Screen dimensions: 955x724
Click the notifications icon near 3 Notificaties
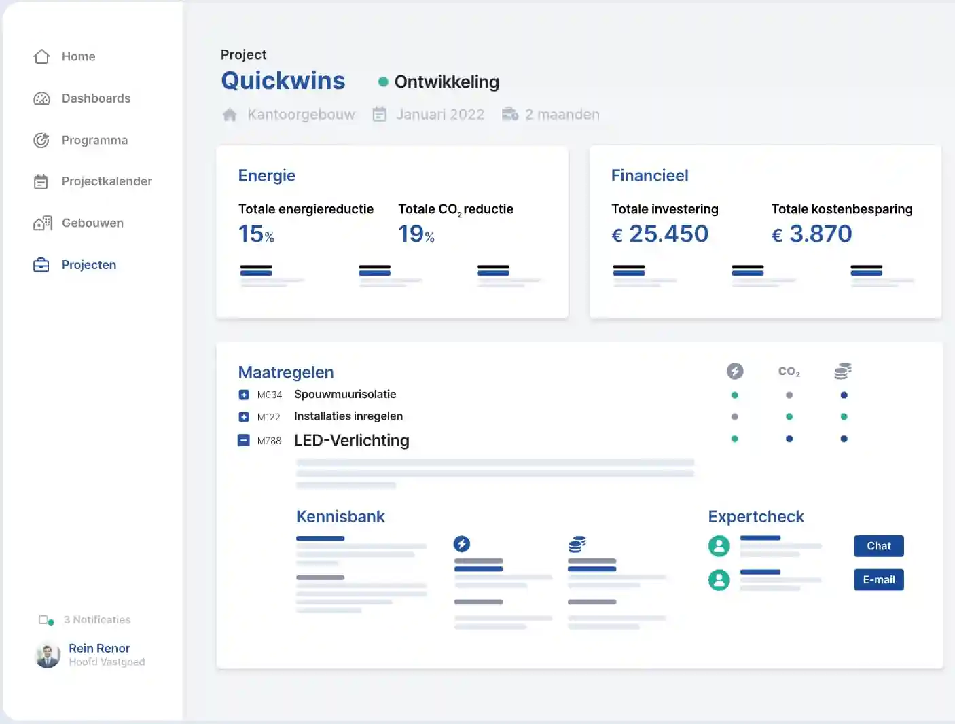point(46,620)
